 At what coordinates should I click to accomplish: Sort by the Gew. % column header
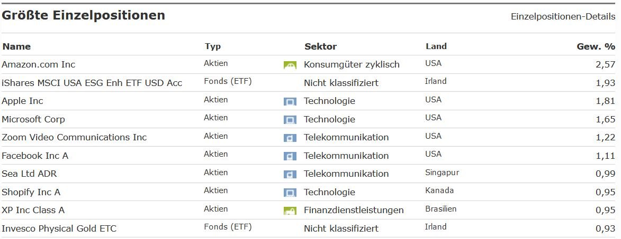pyautogui.click(x=596, y=46)
